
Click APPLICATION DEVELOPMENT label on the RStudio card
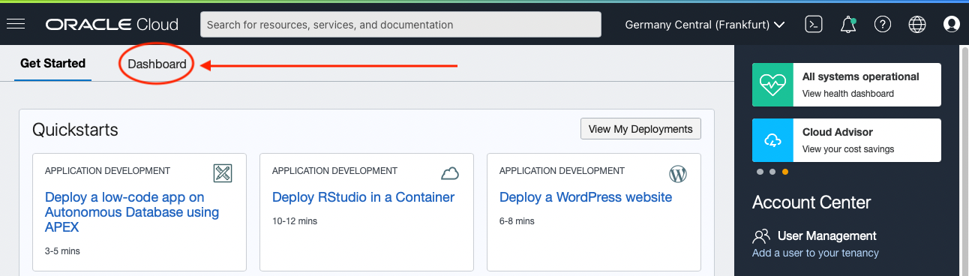pyautogui.click(x=334, y=171)
